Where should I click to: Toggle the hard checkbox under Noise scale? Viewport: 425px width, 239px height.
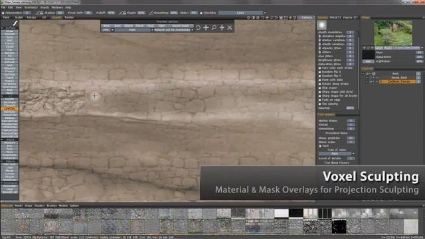320,146
